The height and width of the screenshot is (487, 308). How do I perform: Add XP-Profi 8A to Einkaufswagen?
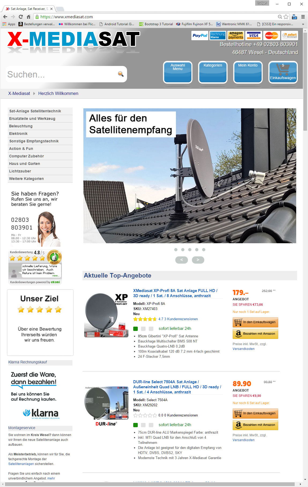255,322
